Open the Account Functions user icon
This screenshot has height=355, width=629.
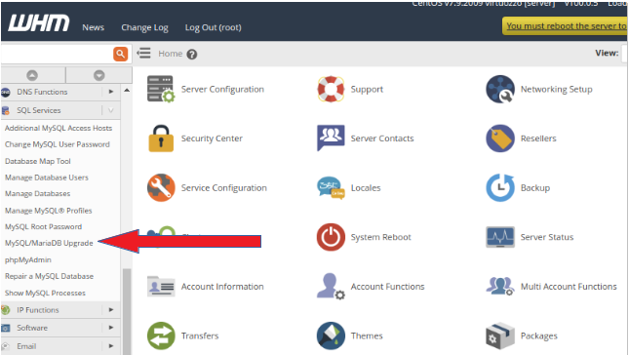(x=331, y=287)
